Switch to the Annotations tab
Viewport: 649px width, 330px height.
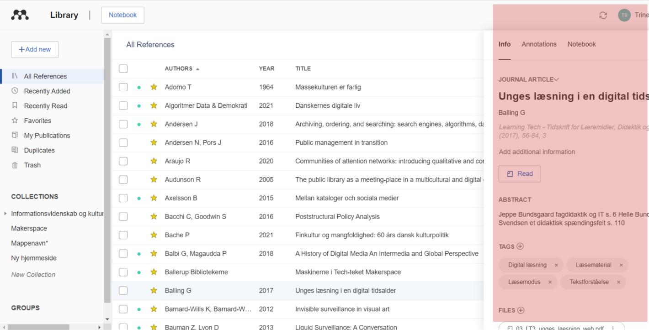pos(539,44)
